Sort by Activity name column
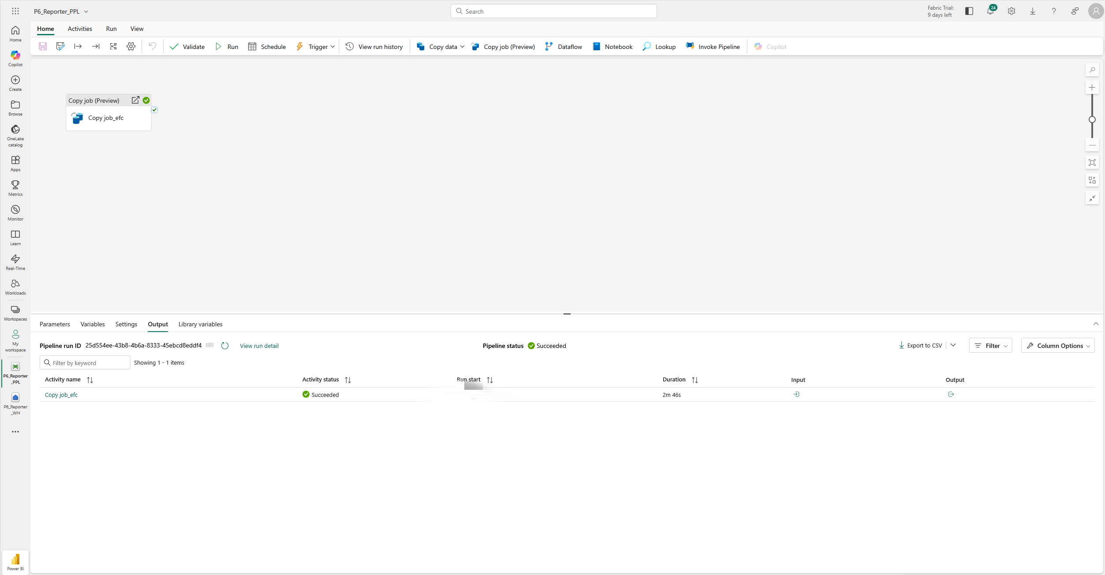The image size is (1105, 575). [x=90, y=380]
